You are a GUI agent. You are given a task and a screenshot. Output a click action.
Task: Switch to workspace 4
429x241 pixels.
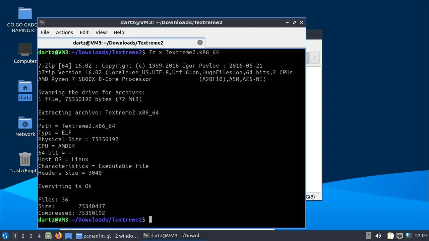pos(39,236)
